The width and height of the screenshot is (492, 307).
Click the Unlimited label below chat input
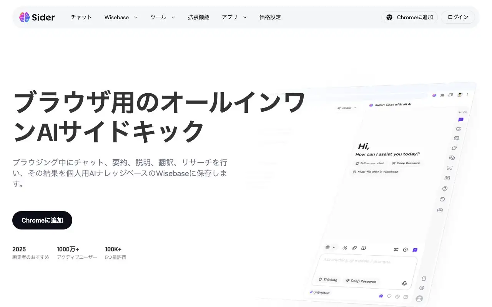[320, 292]
